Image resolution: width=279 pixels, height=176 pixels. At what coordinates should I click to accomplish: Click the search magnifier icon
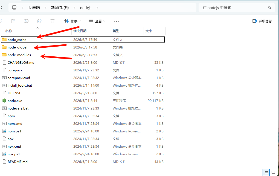(x=270, y=8)
